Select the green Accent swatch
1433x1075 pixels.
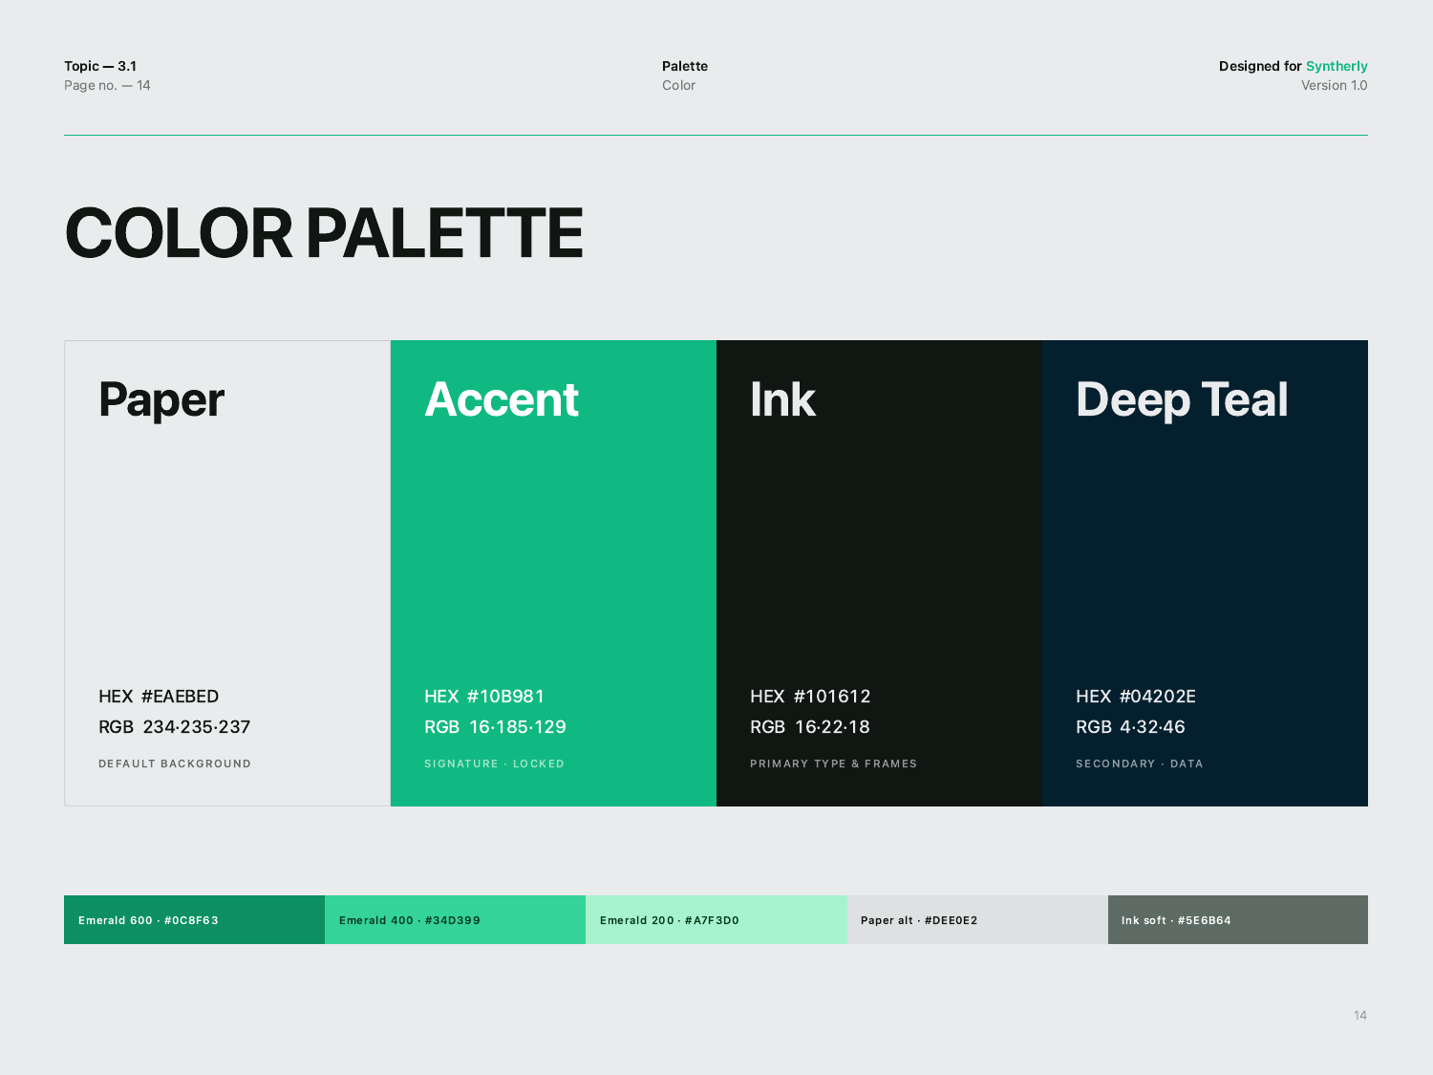pos(553,573)
